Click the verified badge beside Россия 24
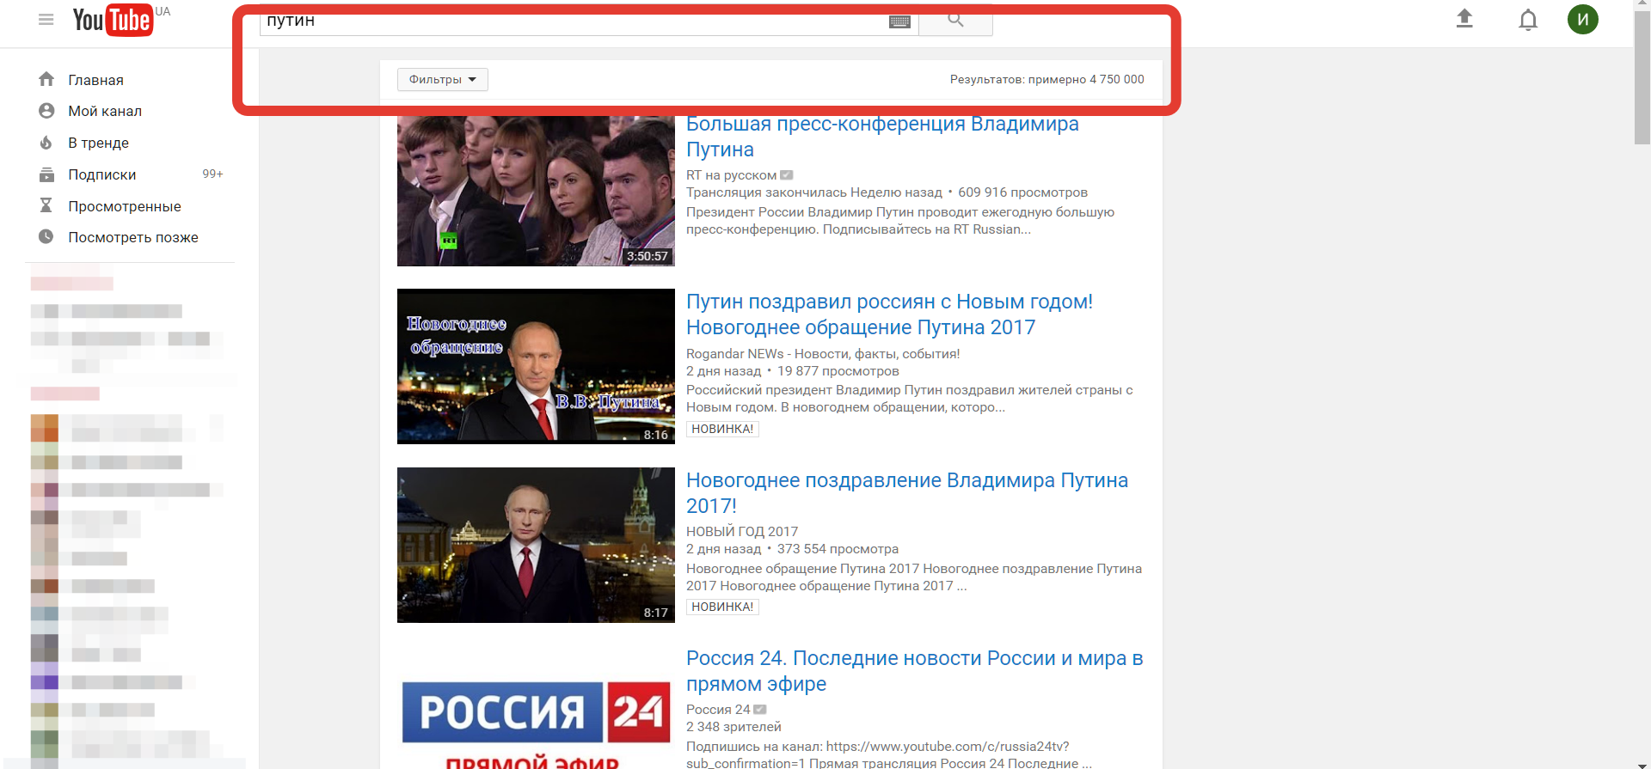This screenshot has width=1651, height=769. (760, 710)
